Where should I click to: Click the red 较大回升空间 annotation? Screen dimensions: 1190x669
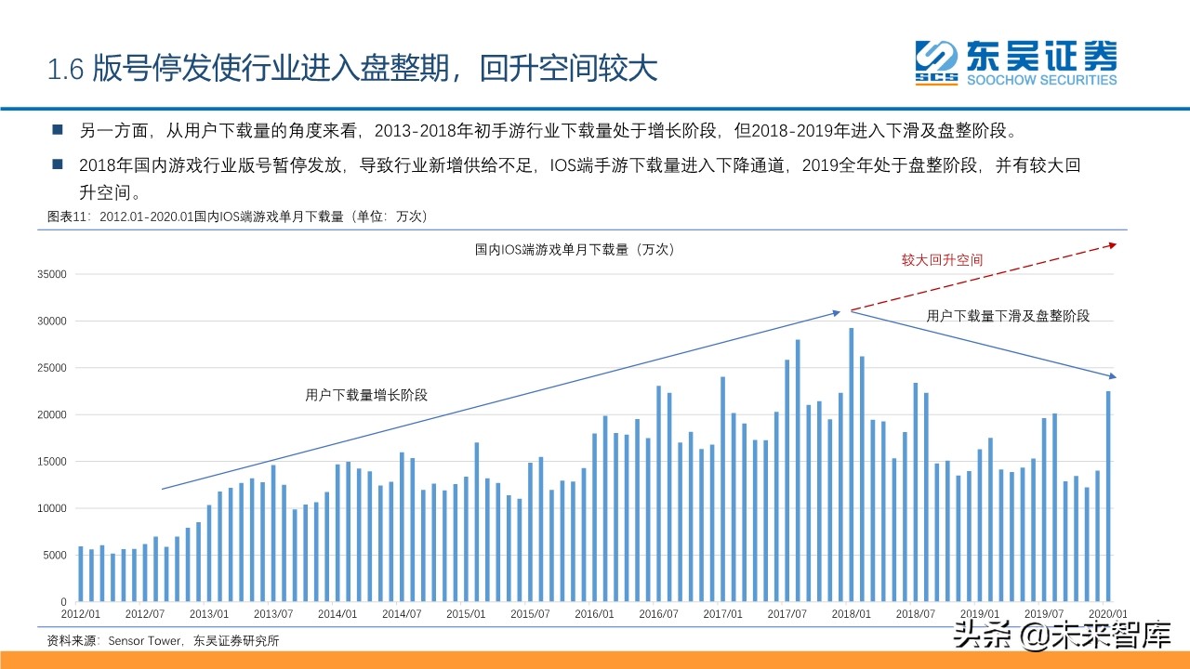[x=942, y=260]
